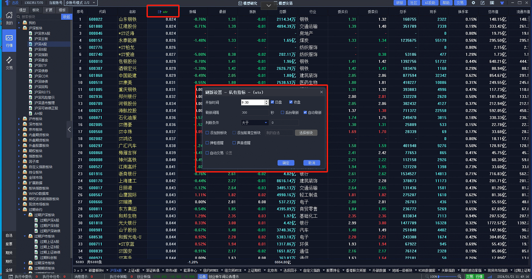
Task: Select stock 山东钢铁 in the list
Action: coord(128,19)
